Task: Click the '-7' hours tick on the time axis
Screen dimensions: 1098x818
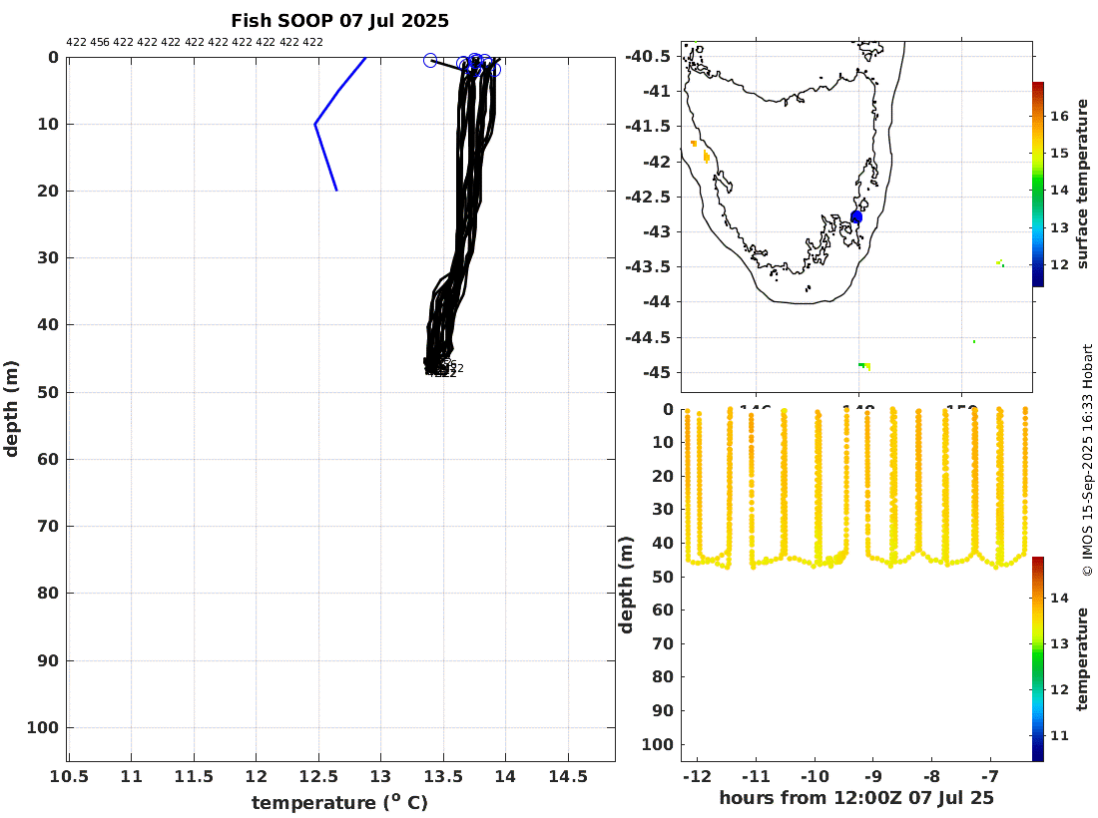Action: click(x=990, y=777)
